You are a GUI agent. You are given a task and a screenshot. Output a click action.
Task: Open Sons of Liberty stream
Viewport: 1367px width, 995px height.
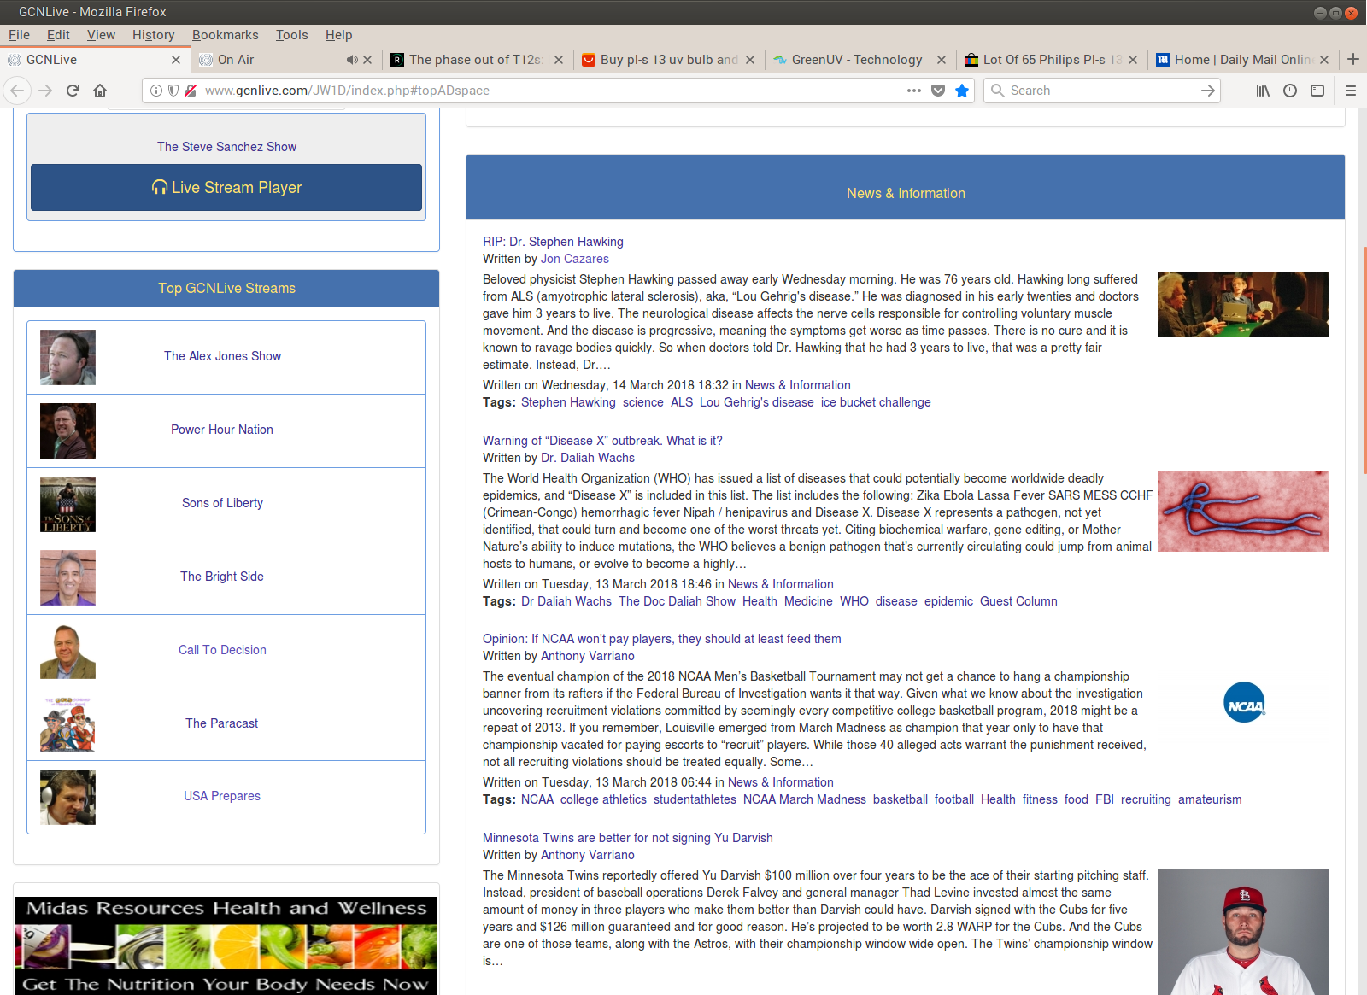coord(222,503)
